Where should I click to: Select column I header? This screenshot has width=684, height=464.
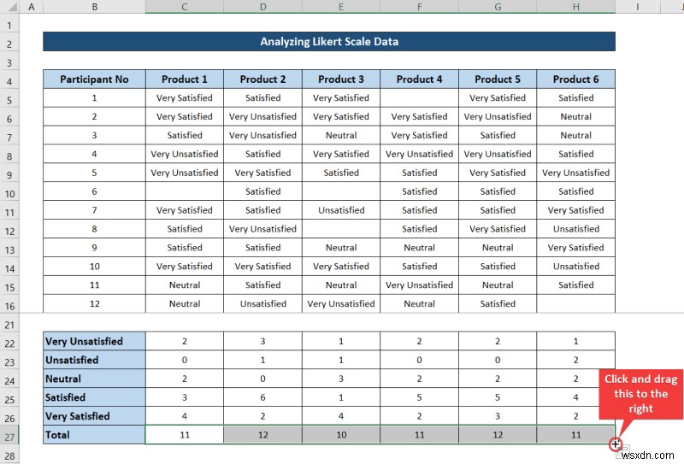638,7
